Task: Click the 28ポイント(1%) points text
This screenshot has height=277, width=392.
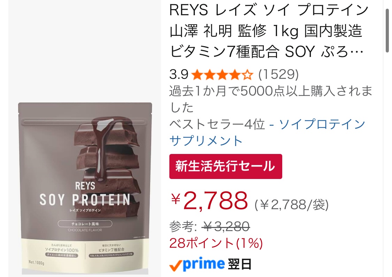Action: [216, 243]
